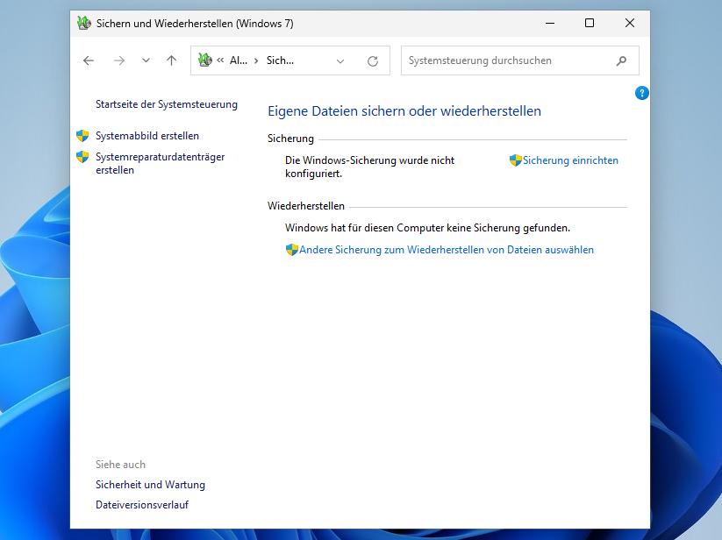Expand the chevron after the 'Al...' breadcrumb
The width and height of the screenshot is (722, 540).
256,61
